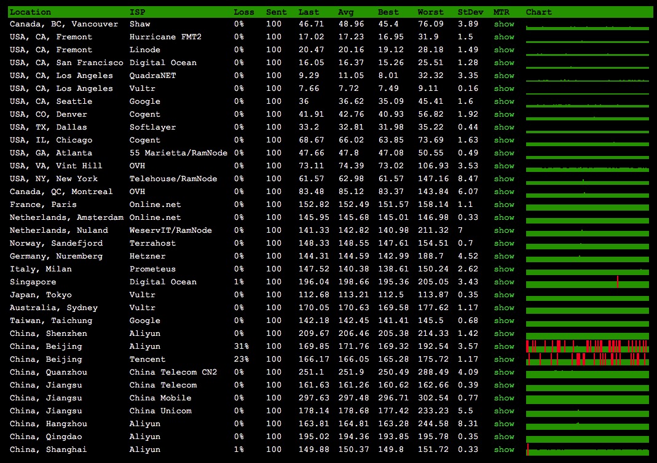The image size is (657, 463).
Task: Click show link for Los Angeles QuadraNET
Action: click(504, 76)
